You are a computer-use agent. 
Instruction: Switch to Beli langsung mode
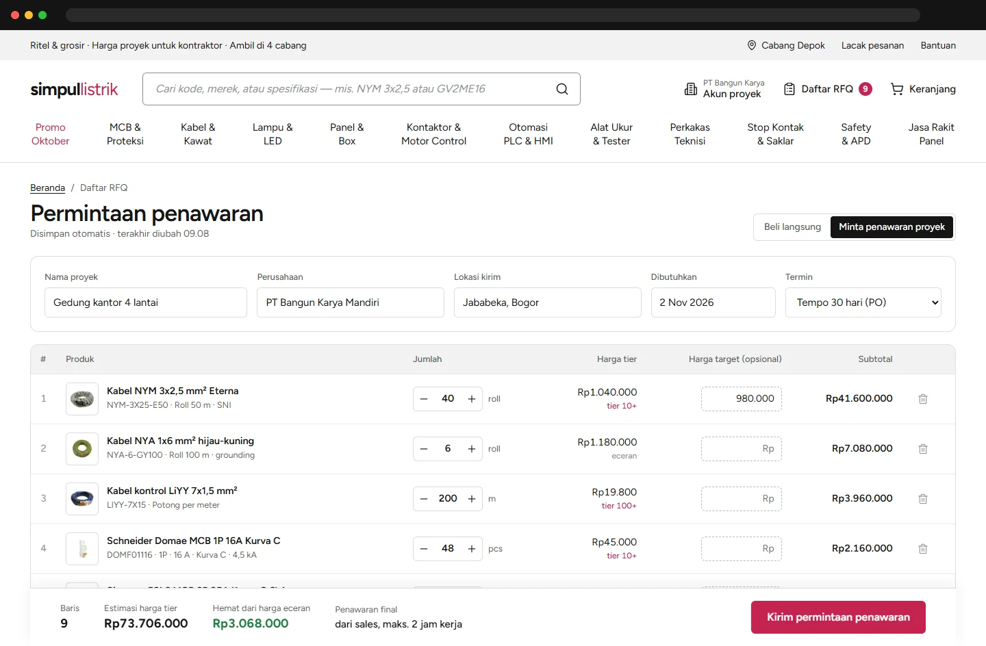click(x=792, y=227)
